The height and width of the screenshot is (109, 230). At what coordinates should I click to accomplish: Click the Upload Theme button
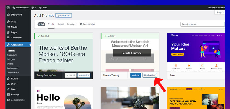[64, 16]
